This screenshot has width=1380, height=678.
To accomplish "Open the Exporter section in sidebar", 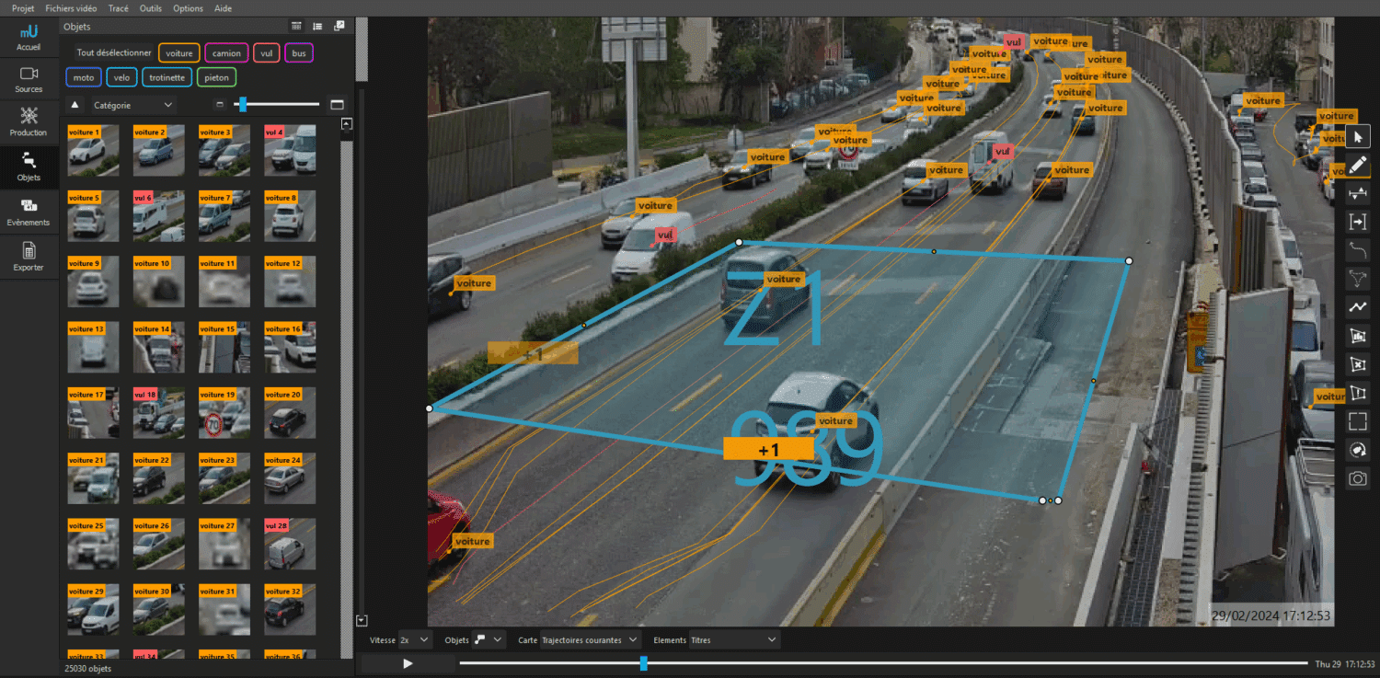I will coord(29,257).
